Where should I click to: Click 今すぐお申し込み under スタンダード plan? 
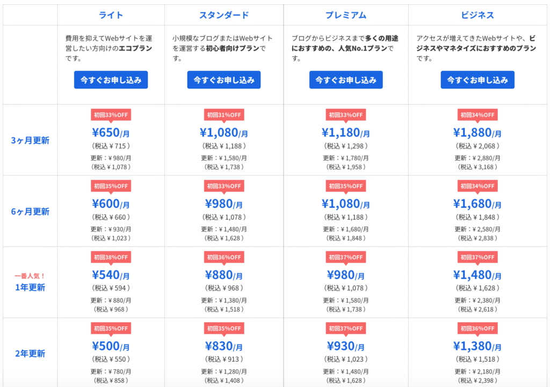pyautogui.click(x=224, y=80)
